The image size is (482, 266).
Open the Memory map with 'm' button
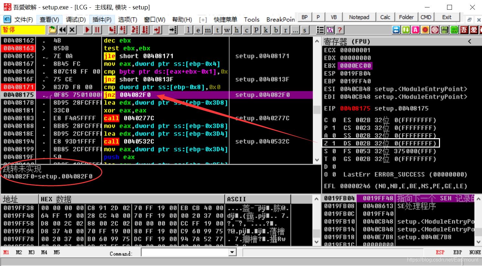pos(208,30)
